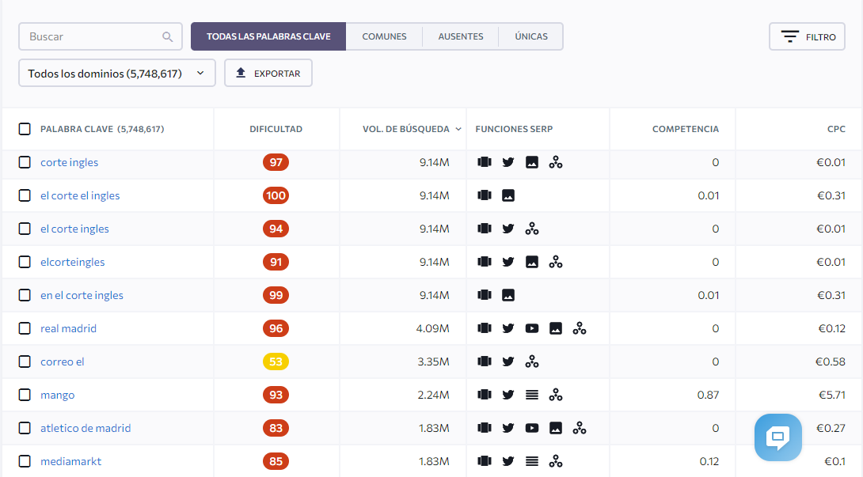Tick the mediamarkt row checkbox
The image size is (863, 477).
(25, 461)
